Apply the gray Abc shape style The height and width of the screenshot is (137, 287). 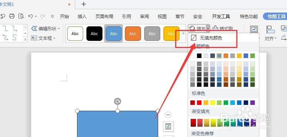tap(152, 34)
